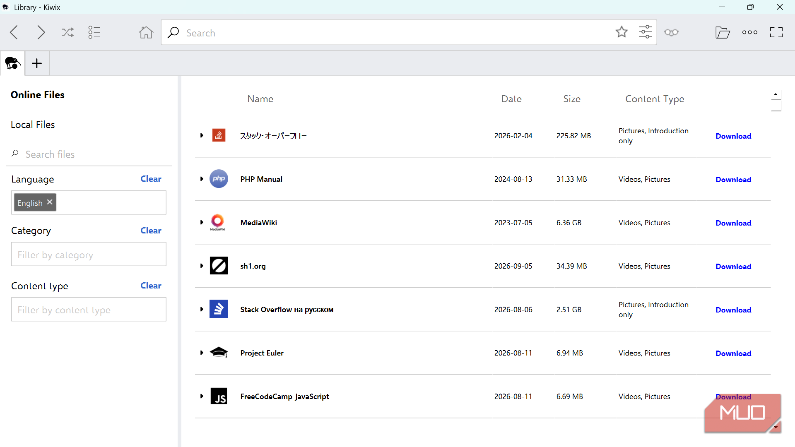
Task: Clear the Category filter
Action: point(151,231)
